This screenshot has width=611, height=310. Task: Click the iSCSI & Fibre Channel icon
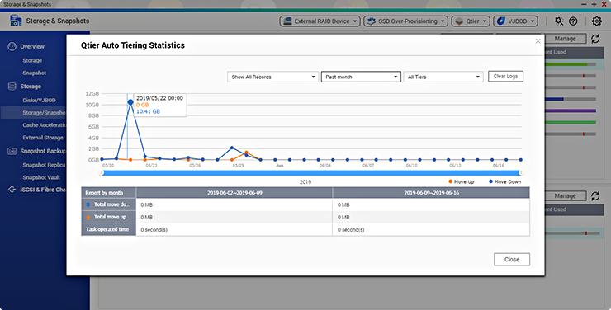coord(12,190)
